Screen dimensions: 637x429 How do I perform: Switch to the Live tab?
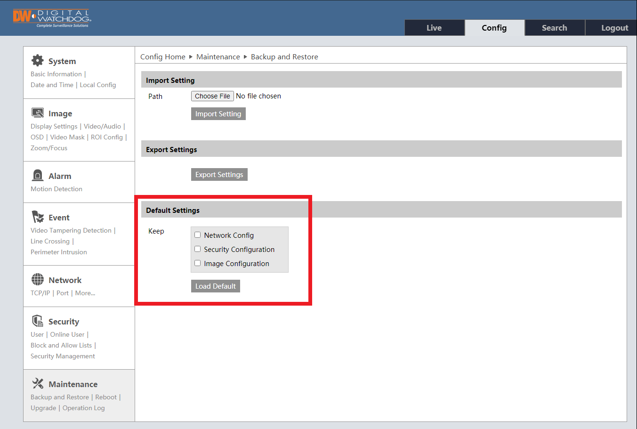pyautogui.click(x=434, y=28)
